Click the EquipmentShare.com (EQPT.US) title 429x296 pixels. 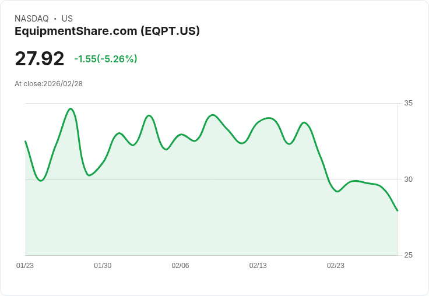coord(107,31)
